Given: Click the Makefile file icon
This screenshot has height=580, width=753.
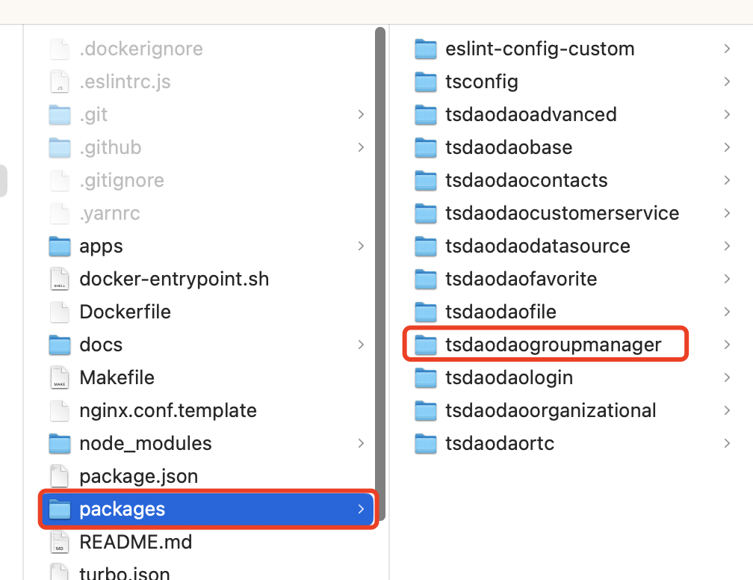Looking at the screenshot, I should click(59, 378).
